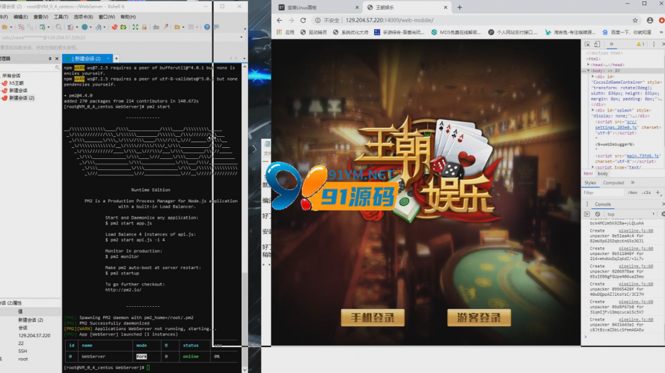Open the 工具(T) menu in Xshell

click(x=61, y=17)
